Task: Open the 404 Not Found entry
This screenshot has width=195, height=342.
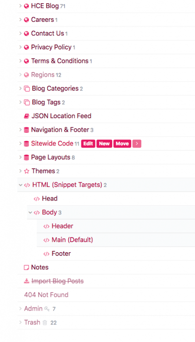Action: pos(46,295)
